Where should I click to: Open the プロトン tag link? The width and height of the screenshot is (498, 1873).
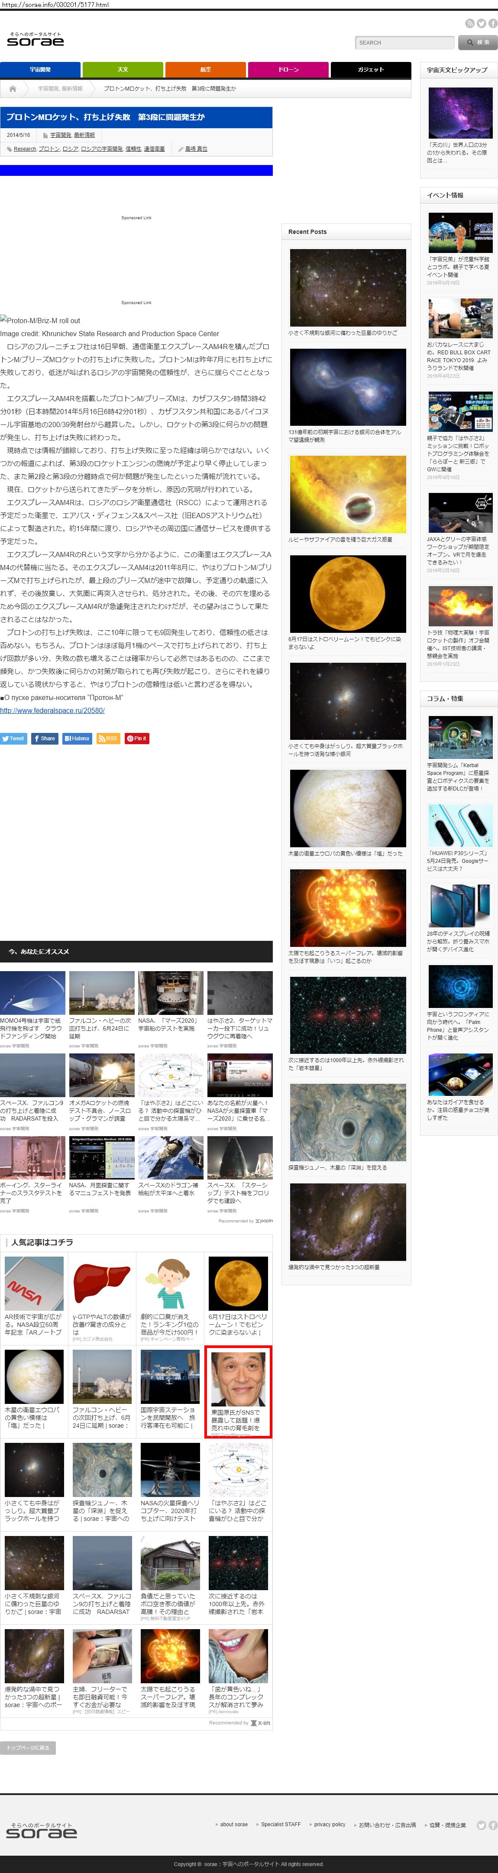(49, 148)
